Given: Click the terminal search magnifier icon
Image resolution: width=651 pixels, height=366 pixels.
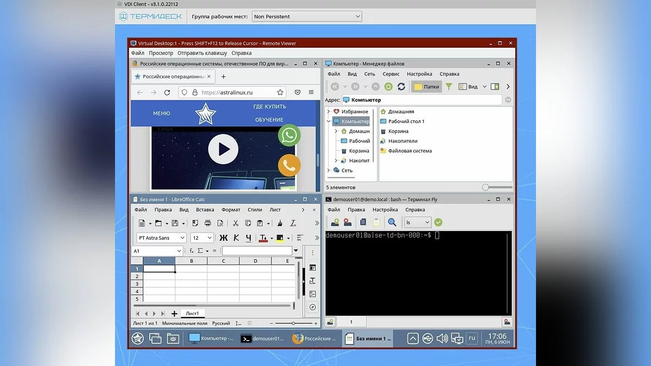Looking at the screenshot, I should (x=392, y=222).
